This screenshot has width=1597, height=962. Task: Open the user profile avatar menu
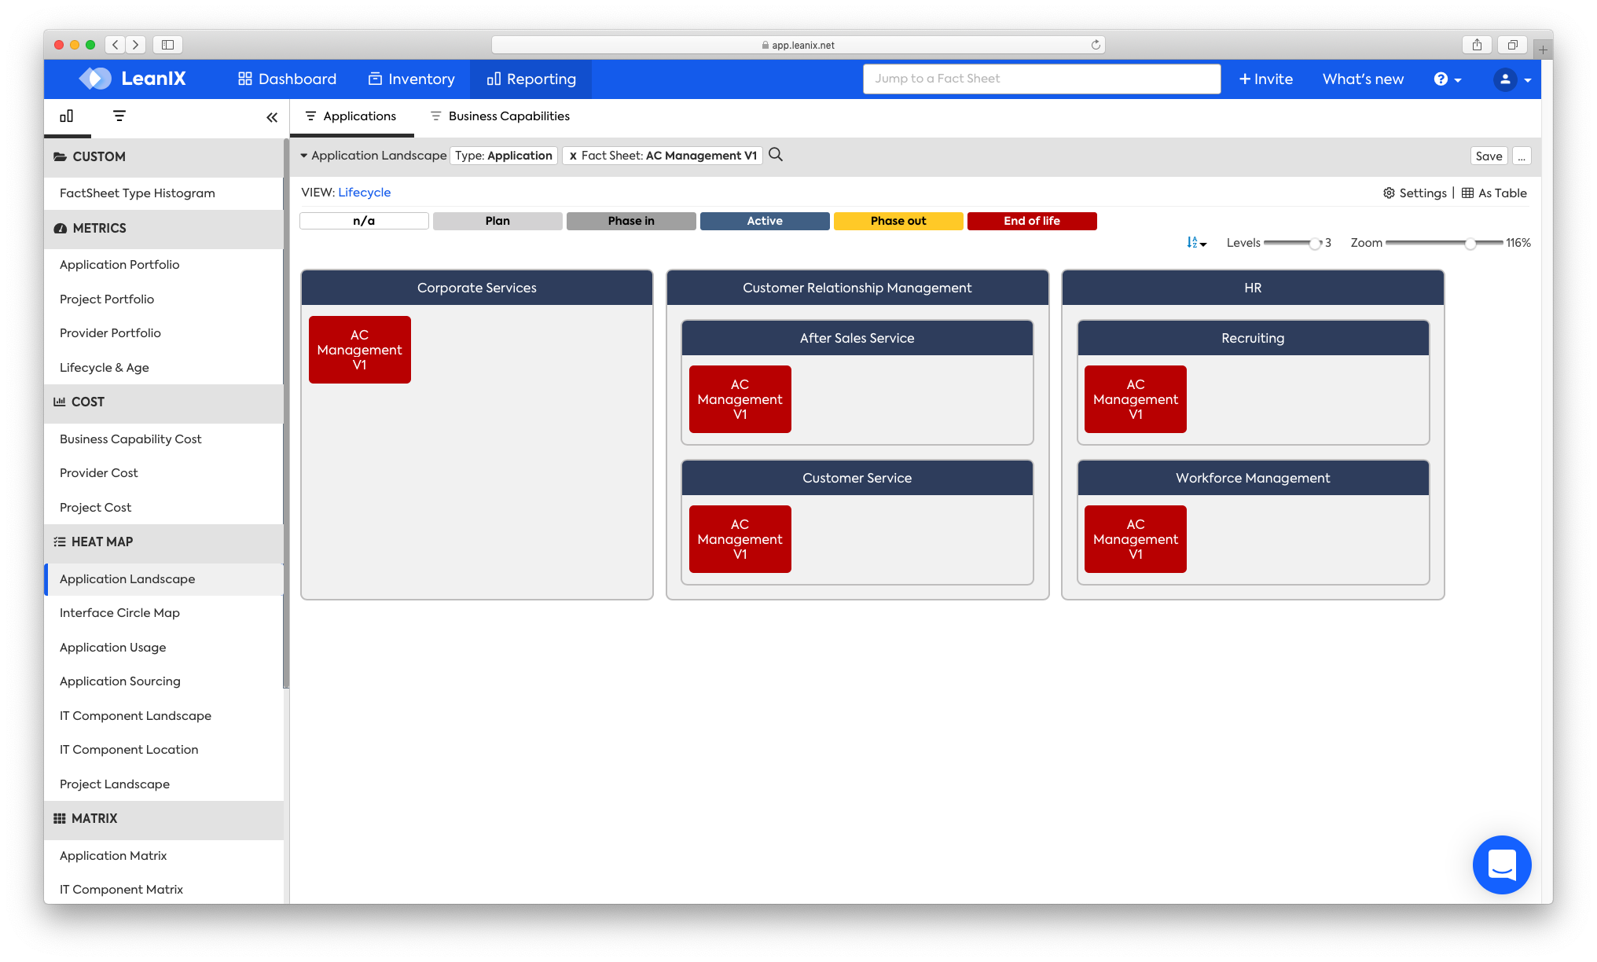click(x=1505, y=79)
